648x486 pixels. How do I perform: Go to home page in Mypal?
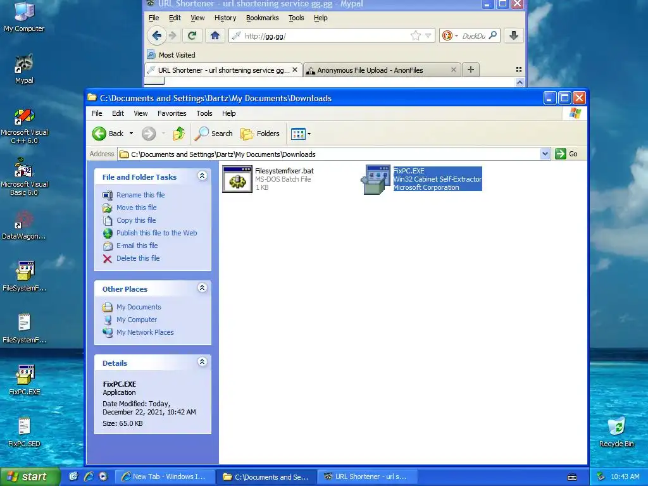pos(215,35)
